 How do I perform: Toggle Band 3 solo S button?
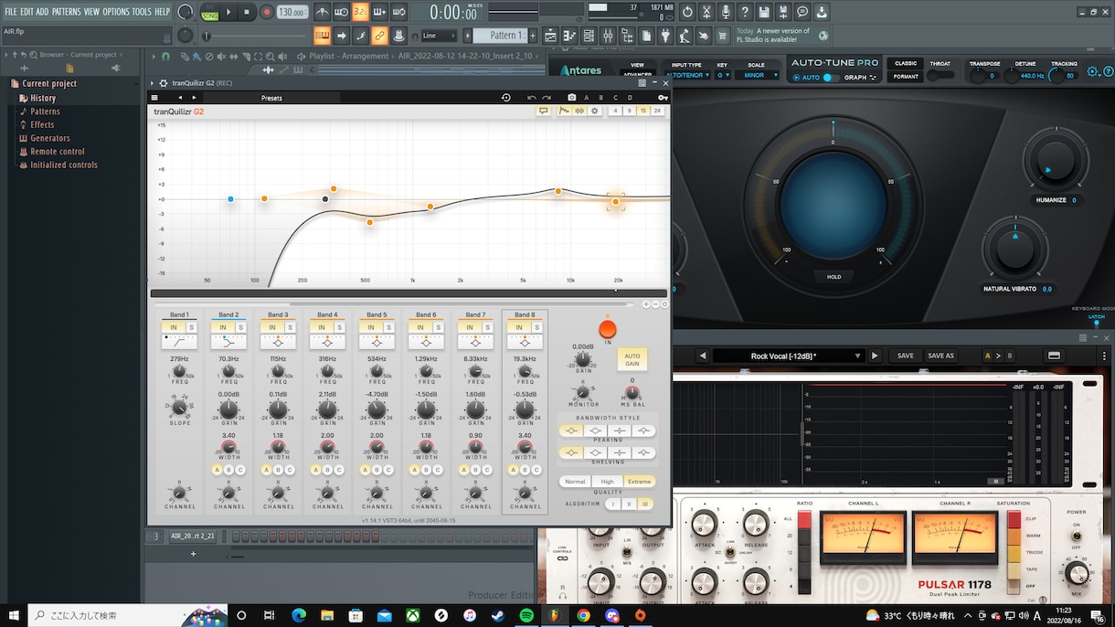(290, 327)
